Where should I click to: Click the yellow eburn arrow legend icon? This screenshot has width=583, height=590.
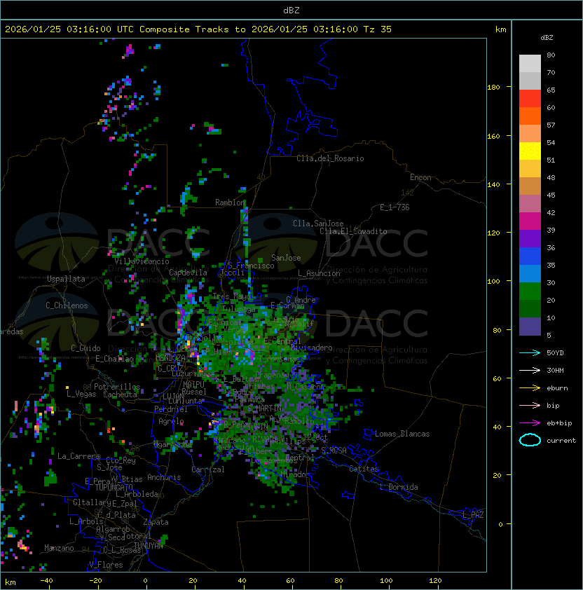click(530, 388)
